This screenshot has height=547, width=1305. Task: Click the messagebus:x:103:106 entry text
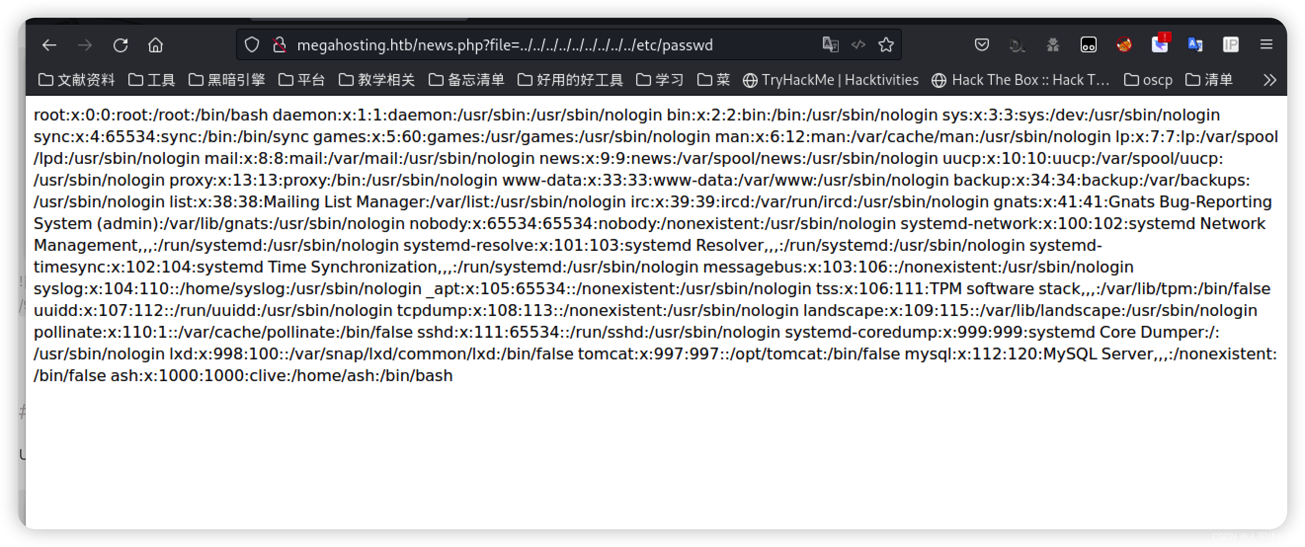918,267
